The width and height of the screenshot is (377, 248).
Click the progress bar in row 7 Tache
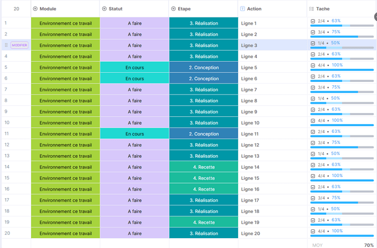click(342, 92)
